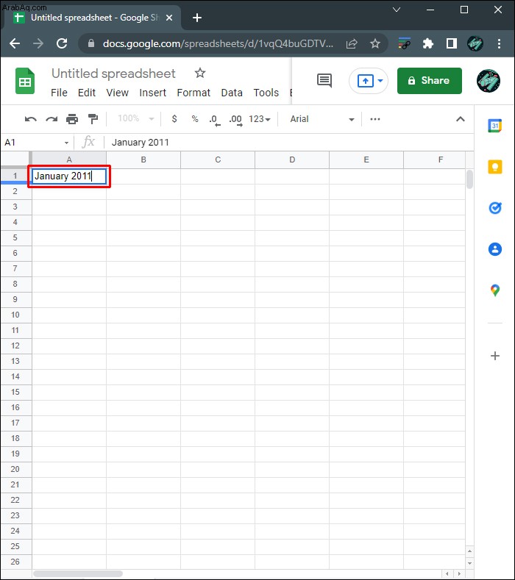Open the Insert menu
Screen dimensions: 515x580
point(152,93)
